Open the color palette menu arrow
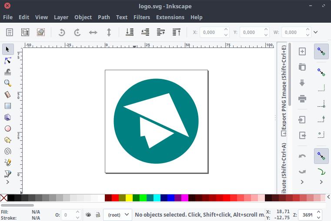 click(328, 197)
